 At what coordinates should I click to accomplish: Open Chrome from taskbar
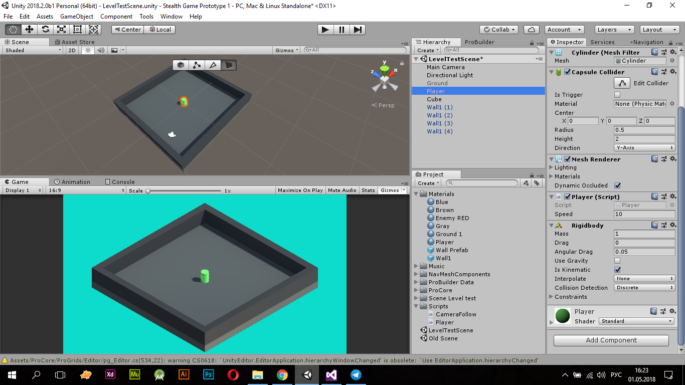pyautogui.click(x=282, y=374)
